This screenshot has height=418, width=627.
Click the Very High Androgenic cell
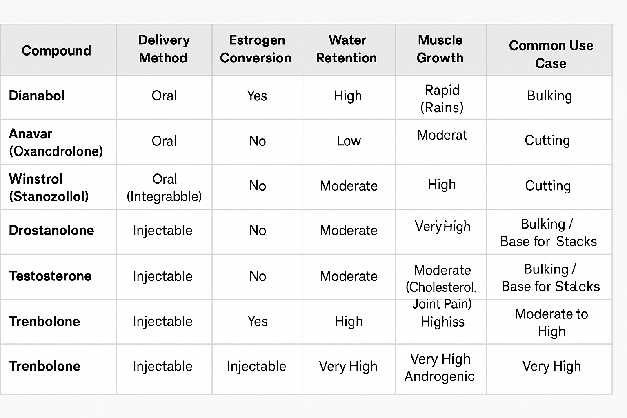pyautogui.click(x=440, y=367)
